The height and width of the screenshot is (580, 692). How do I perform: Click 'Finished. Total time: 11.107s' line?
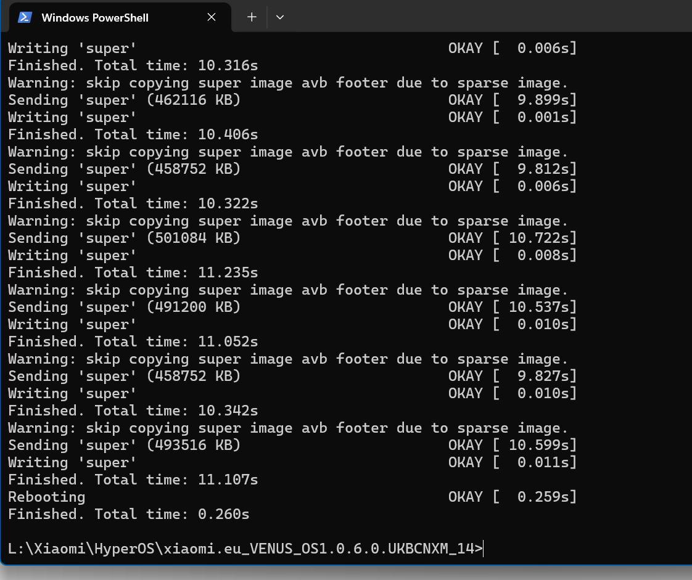click(x=133, y=480)
